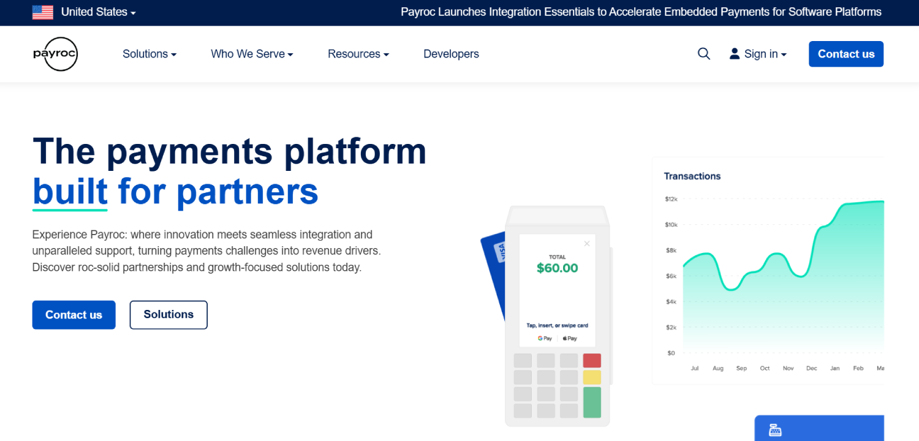Open search with the magnifier icon
This screenshot has height=441, width=919.
[x=704, y=54]
